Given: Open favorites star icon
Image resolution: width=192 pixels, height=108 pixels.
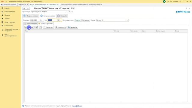Looking at the screenshot, I should 171,1.
